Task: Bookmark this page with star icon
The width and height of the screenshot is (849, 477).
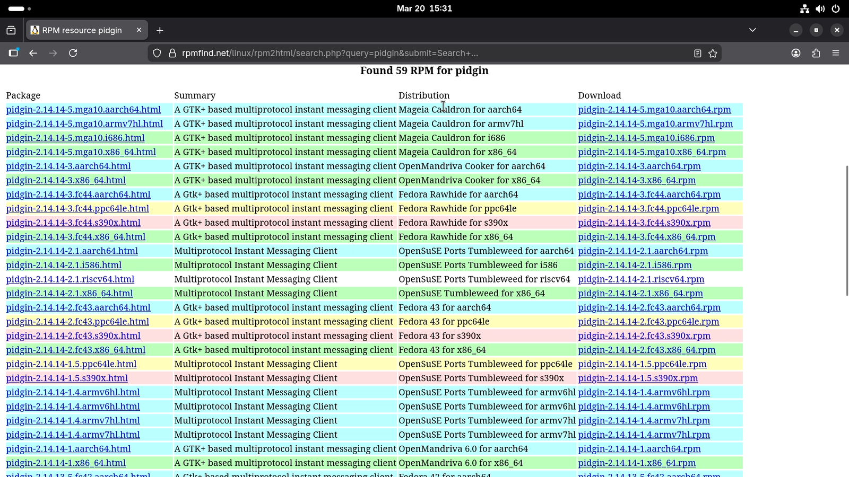Action: (x=713, y=53)
